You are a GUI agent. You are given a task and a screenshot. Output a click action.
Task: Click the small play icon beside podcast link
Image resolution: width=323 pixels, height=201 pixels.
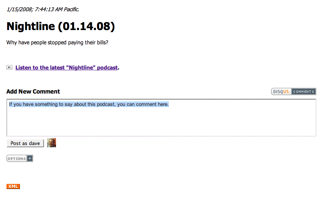tap(9, 67)
